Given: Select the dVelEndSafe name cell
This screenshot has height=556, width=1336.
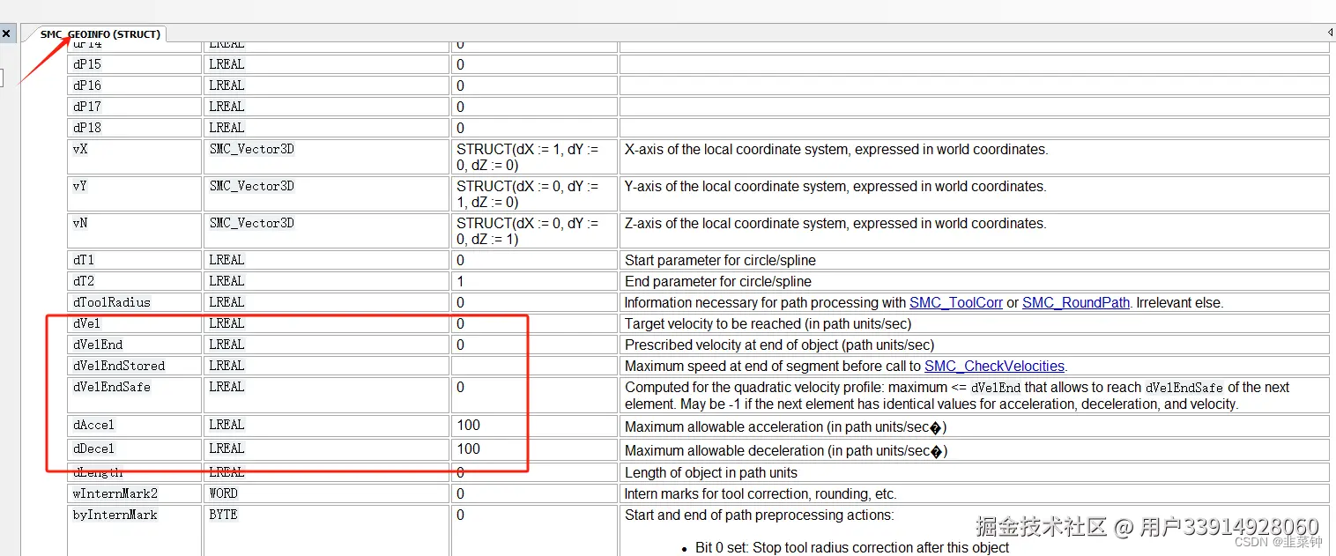Looking at the screenshot, I should point(135,395).
